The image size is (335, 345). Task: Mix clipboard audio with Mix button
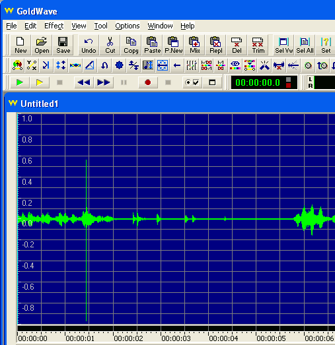click(195, 45)
